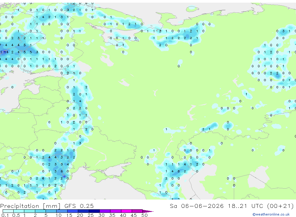Viewport: 296px width, 217px height.
Task: Click the '50' legend scale label
Action: coord(145,215)
